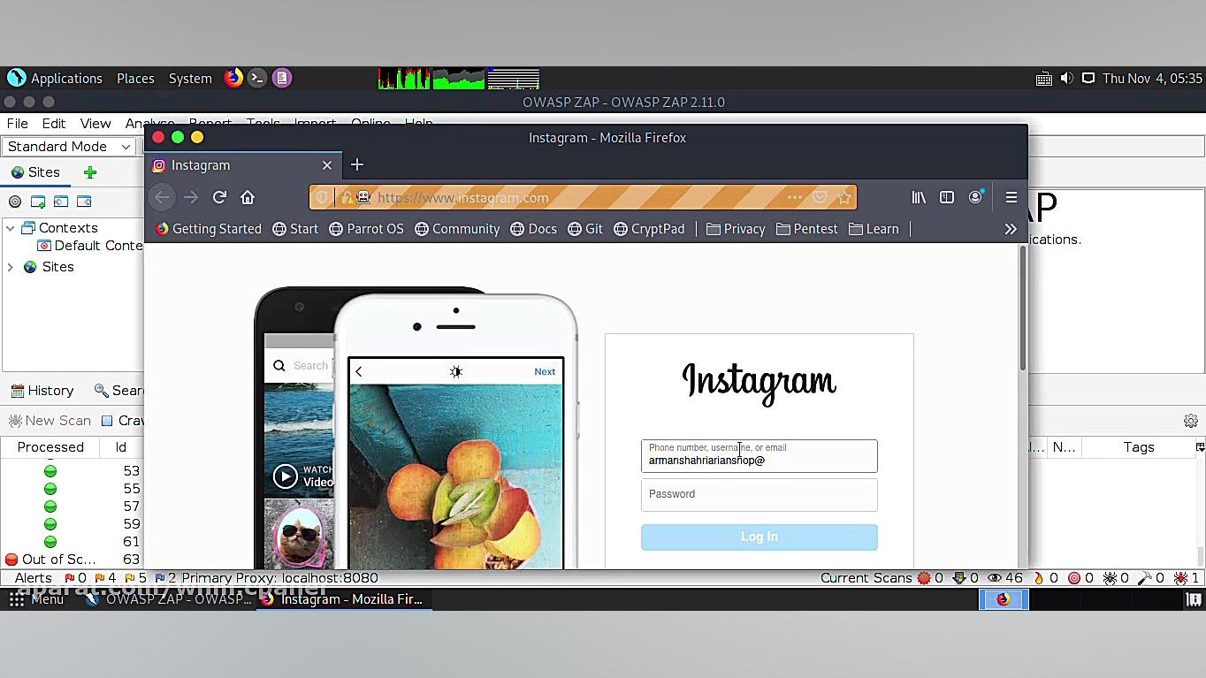This screenshot has width=1206, height=678.
Task: Switch to the Sites tab
Action: point(35,172)
